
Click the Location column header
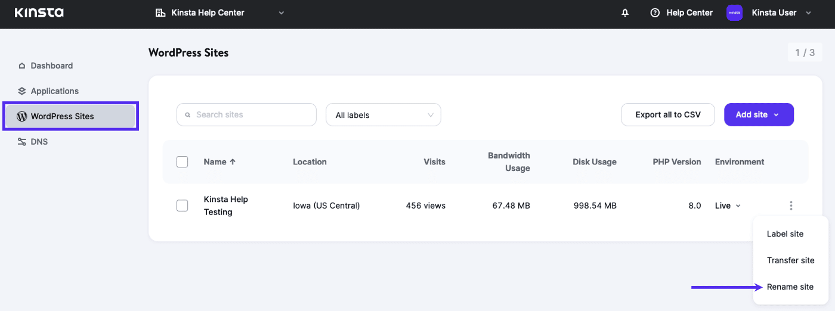click(310, 161)
